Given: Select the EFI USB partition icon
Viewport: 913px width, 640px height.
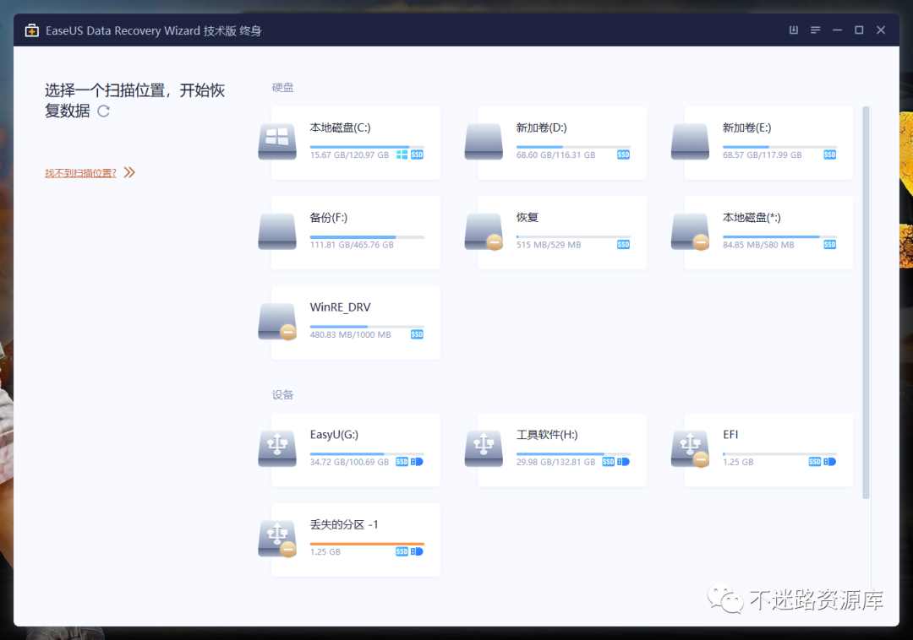Looking at the screenshot, I should (x=690, y=448).
